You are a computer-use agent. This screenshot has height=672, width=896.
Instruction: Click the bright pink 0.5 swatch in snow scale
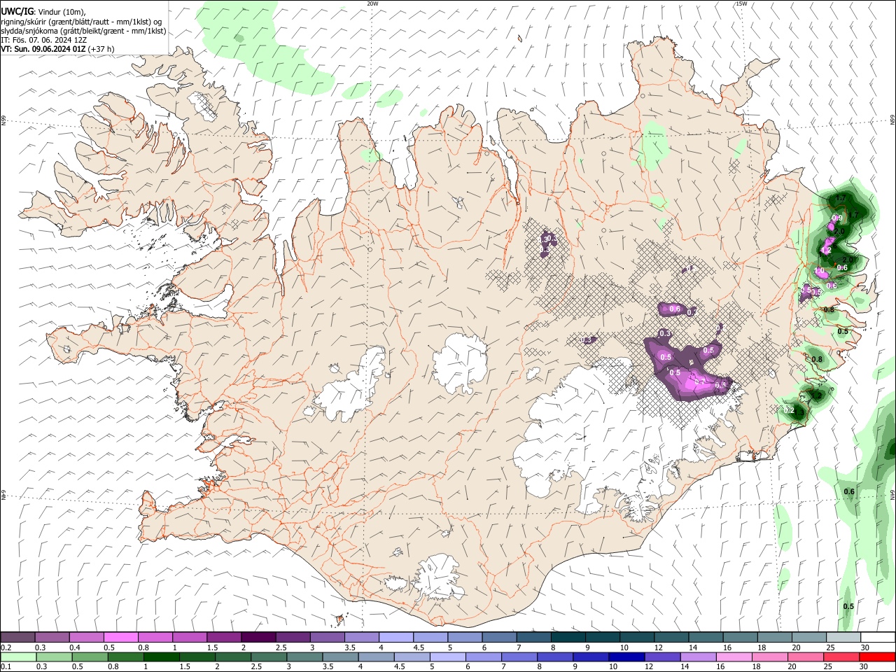click(120, 638)
